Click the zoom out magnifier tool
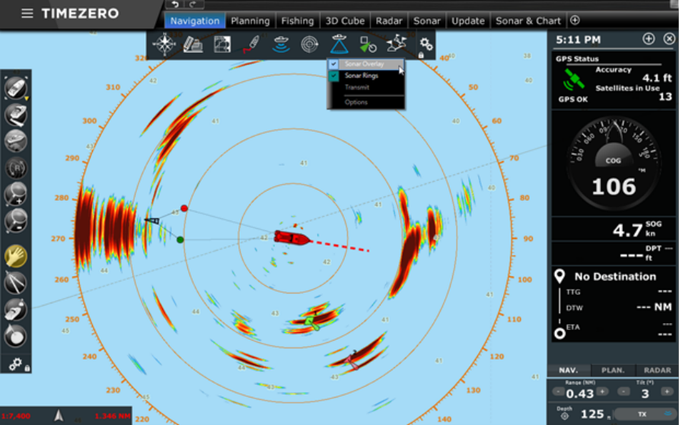 tap(16, 220)
